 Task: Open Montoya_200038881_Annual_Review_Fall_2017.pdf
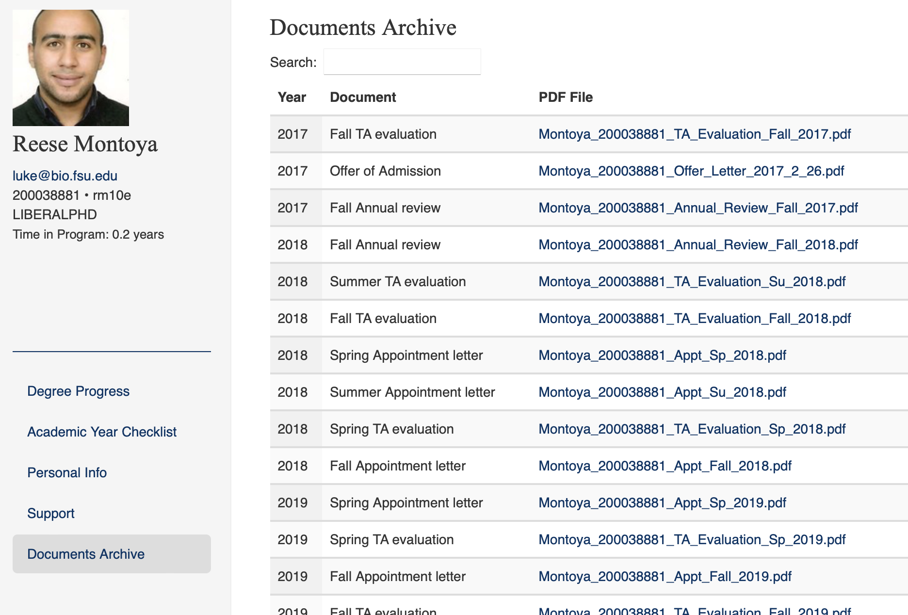(698, 208)
